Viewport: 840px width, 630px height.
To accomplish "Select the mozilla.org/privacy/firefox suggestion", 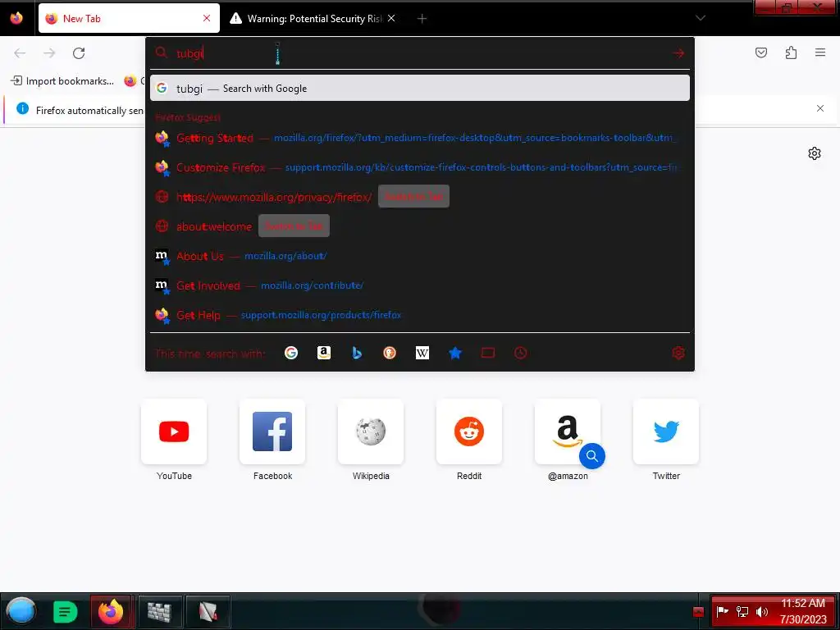I will (x=420, y=197).
